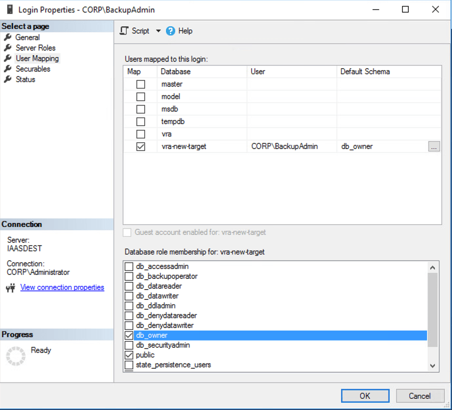Enable the db_datareader role checkbox
The width and height of the screenshot is (452, 410).
[129, 286]
